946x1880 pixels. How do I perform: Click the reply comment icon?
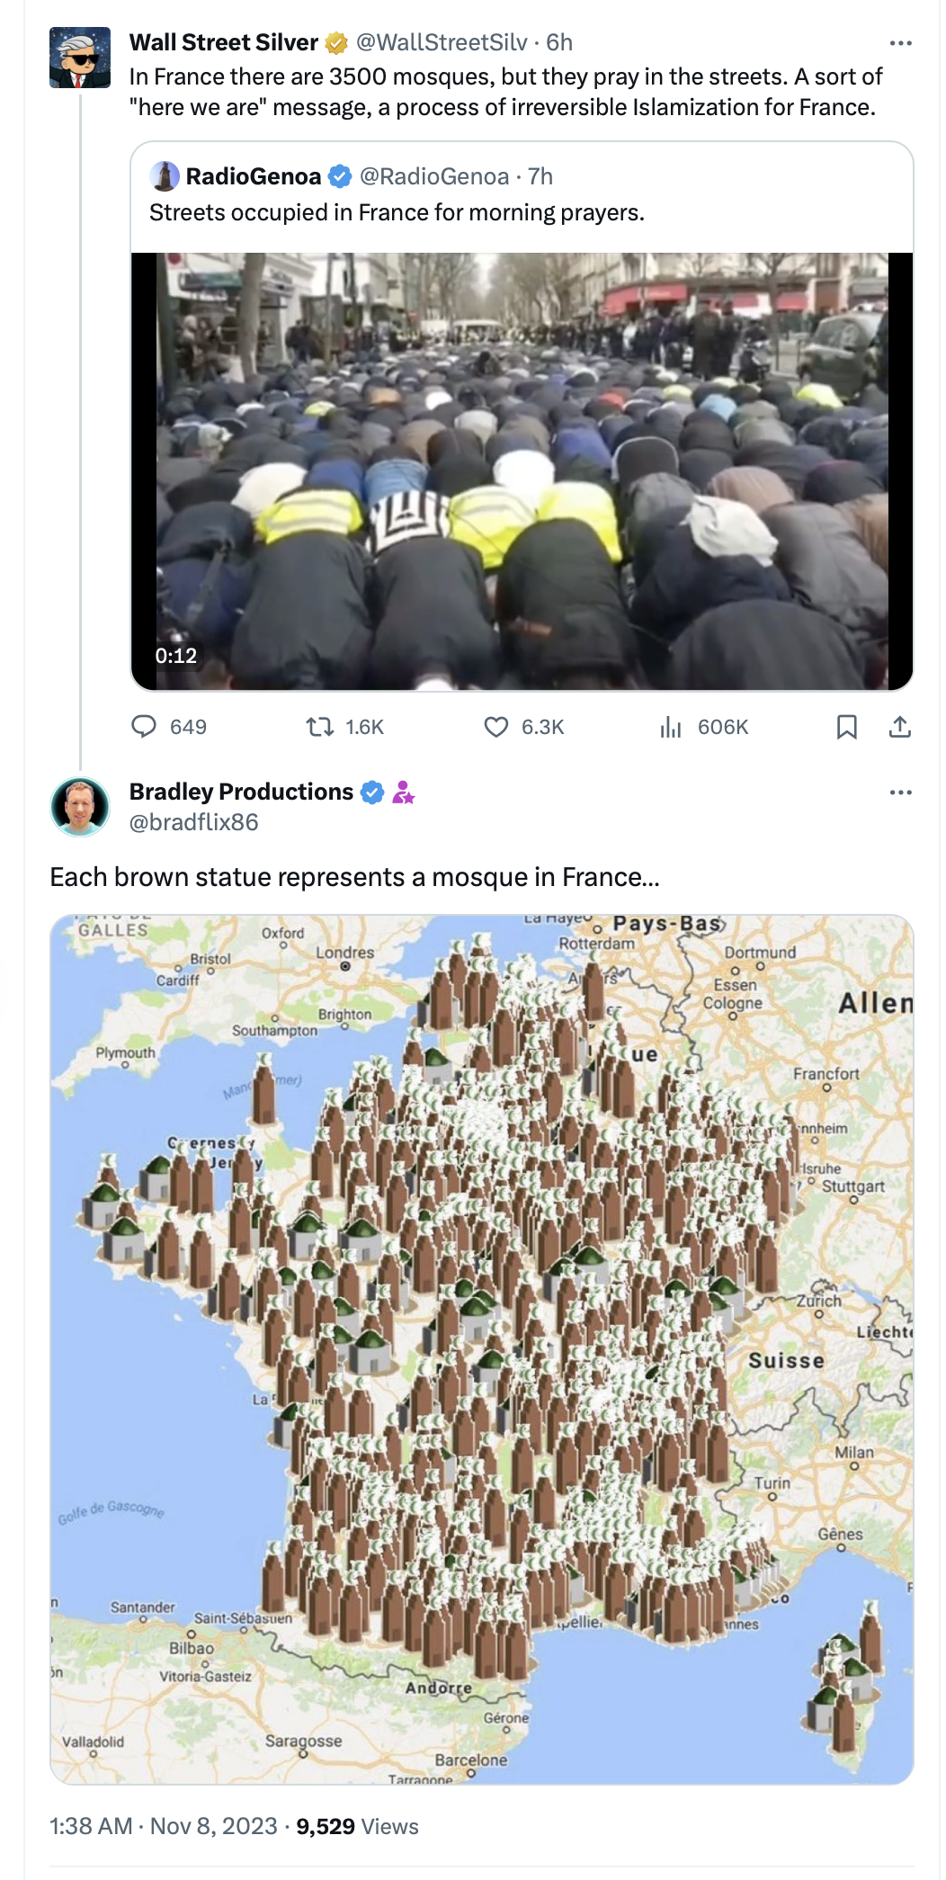(144, 726)
